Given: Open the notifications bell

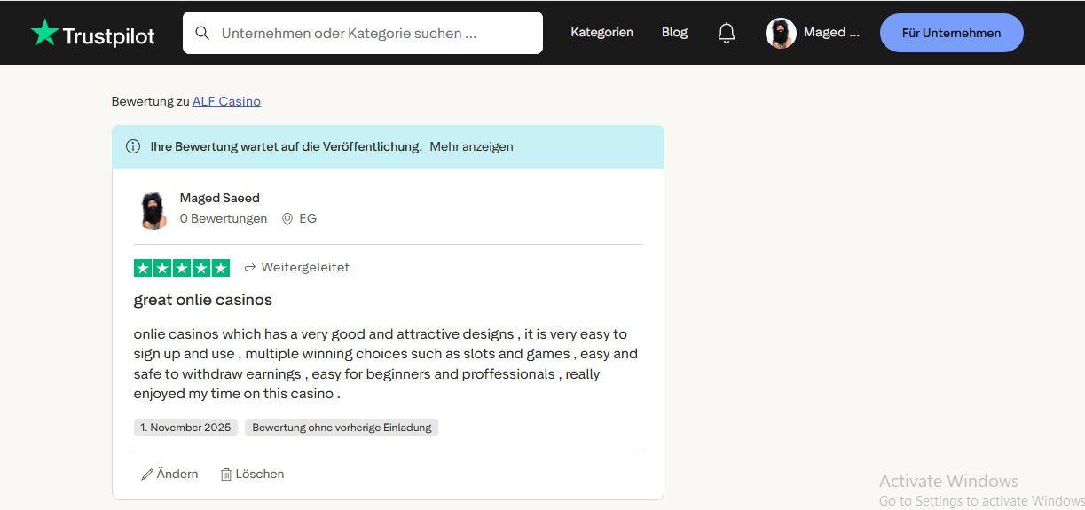Looking at the screenshot, I should [x=727, y=33].
